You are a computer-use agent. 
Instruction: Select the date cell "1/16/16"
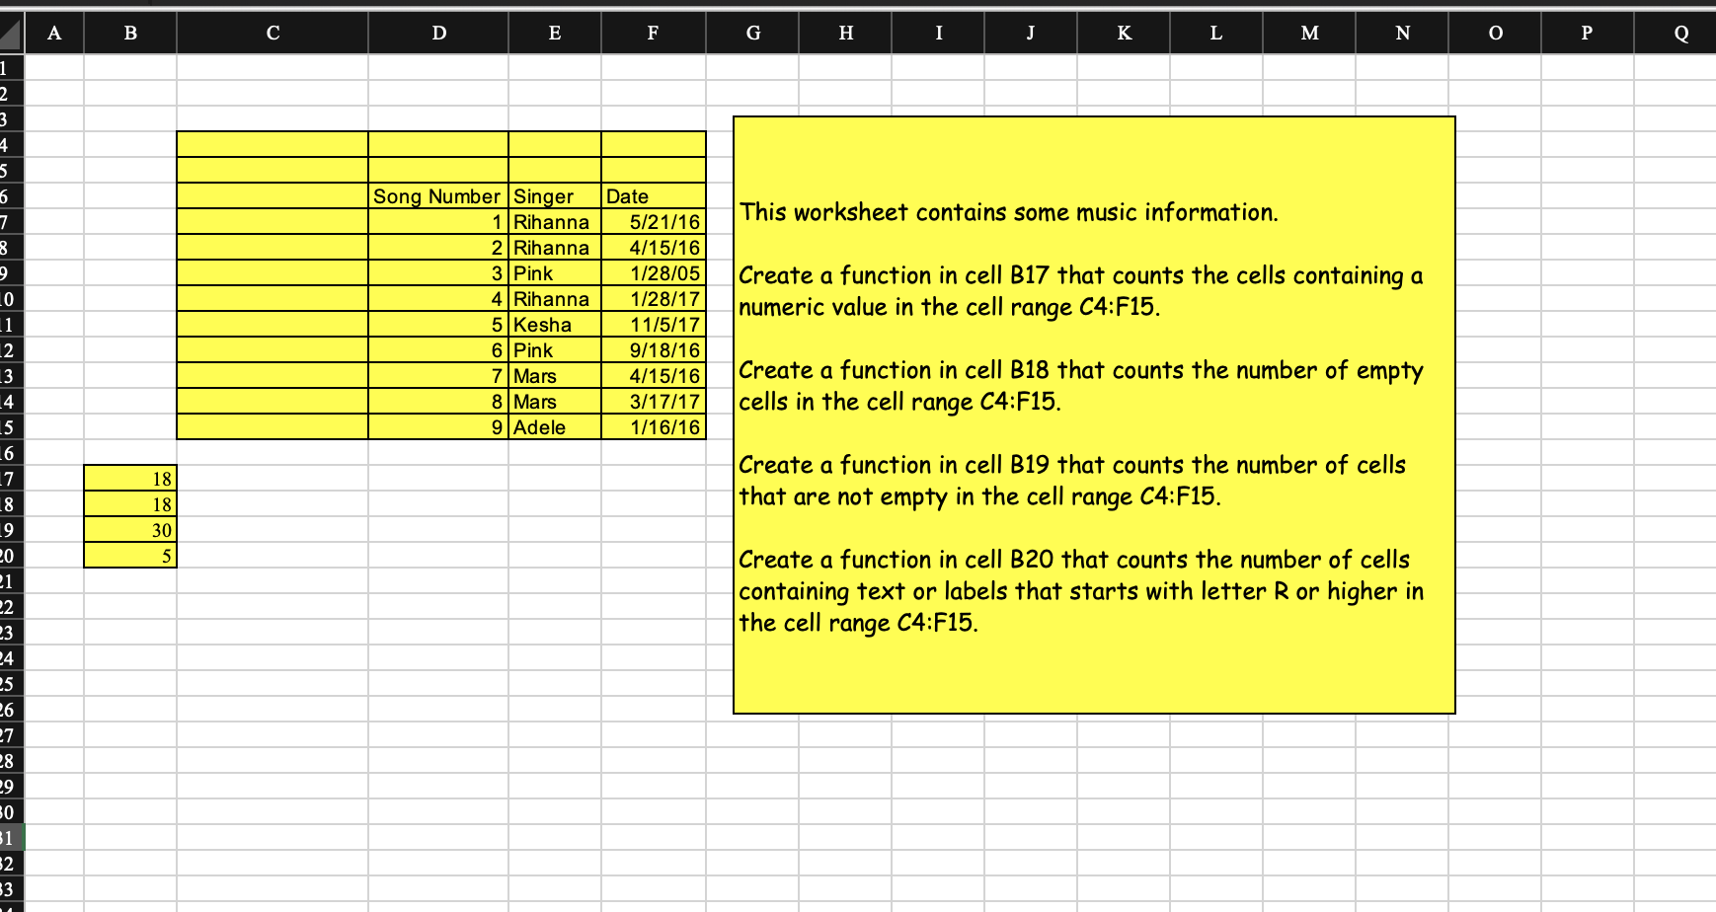click(x=654, y=426)
